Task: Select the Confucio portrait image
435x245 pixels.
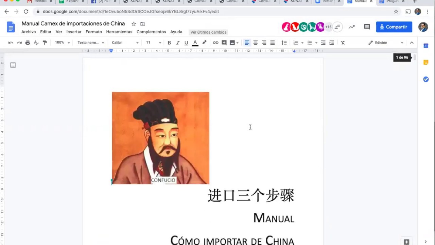Action: point(161,138)
